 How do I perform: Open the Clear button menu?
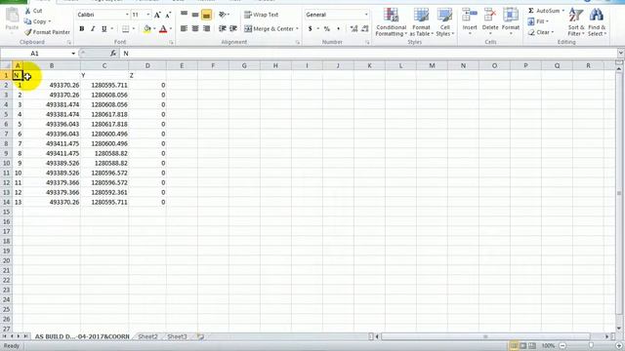pyautogui.click(x=541, y=32)
